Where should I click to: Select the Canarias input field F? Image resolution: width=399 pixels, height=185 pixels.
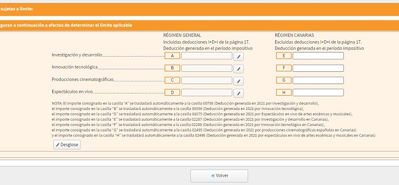coord(318,68)
